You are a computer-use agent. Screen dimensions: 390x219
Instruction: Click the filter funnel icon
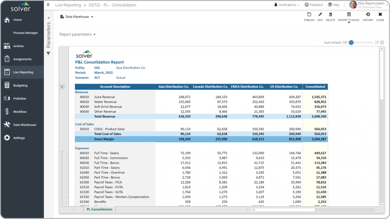pos(48,53)
